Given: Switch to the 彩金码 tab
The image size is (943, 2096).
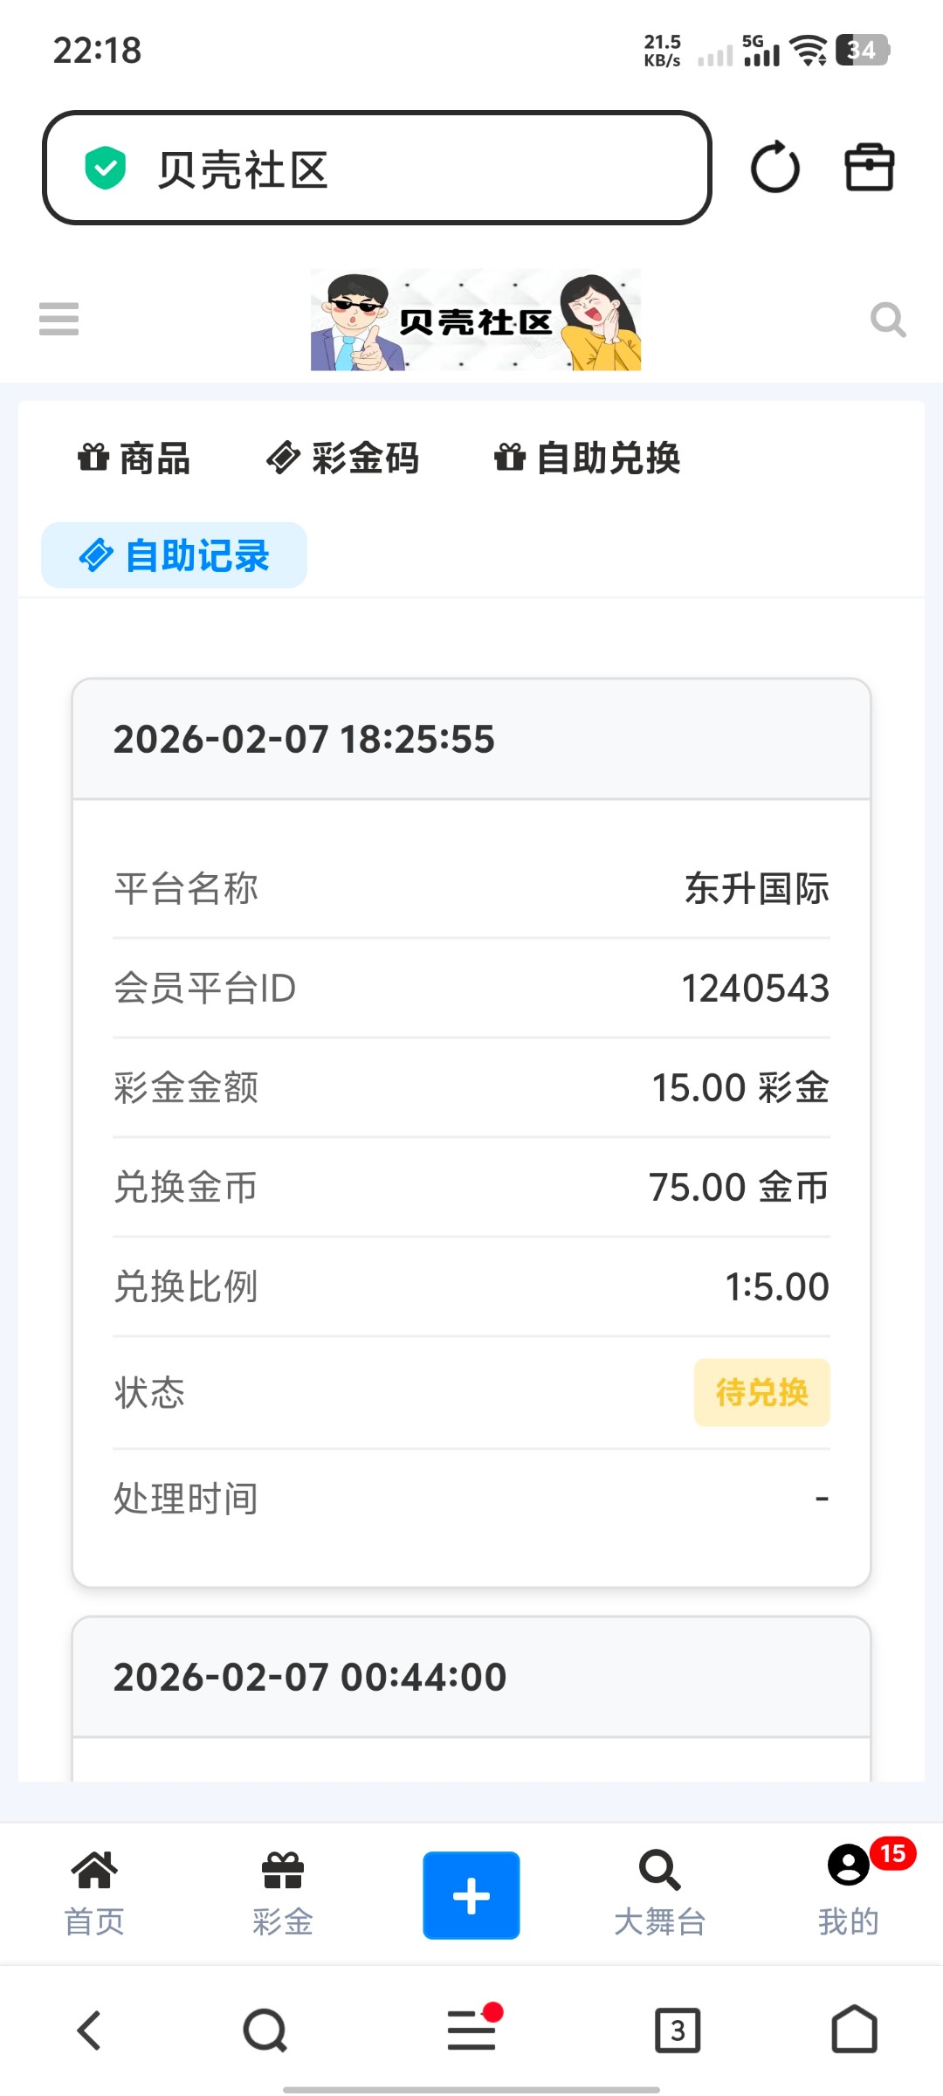Looking at the screenshot, I should click(343, 458).
